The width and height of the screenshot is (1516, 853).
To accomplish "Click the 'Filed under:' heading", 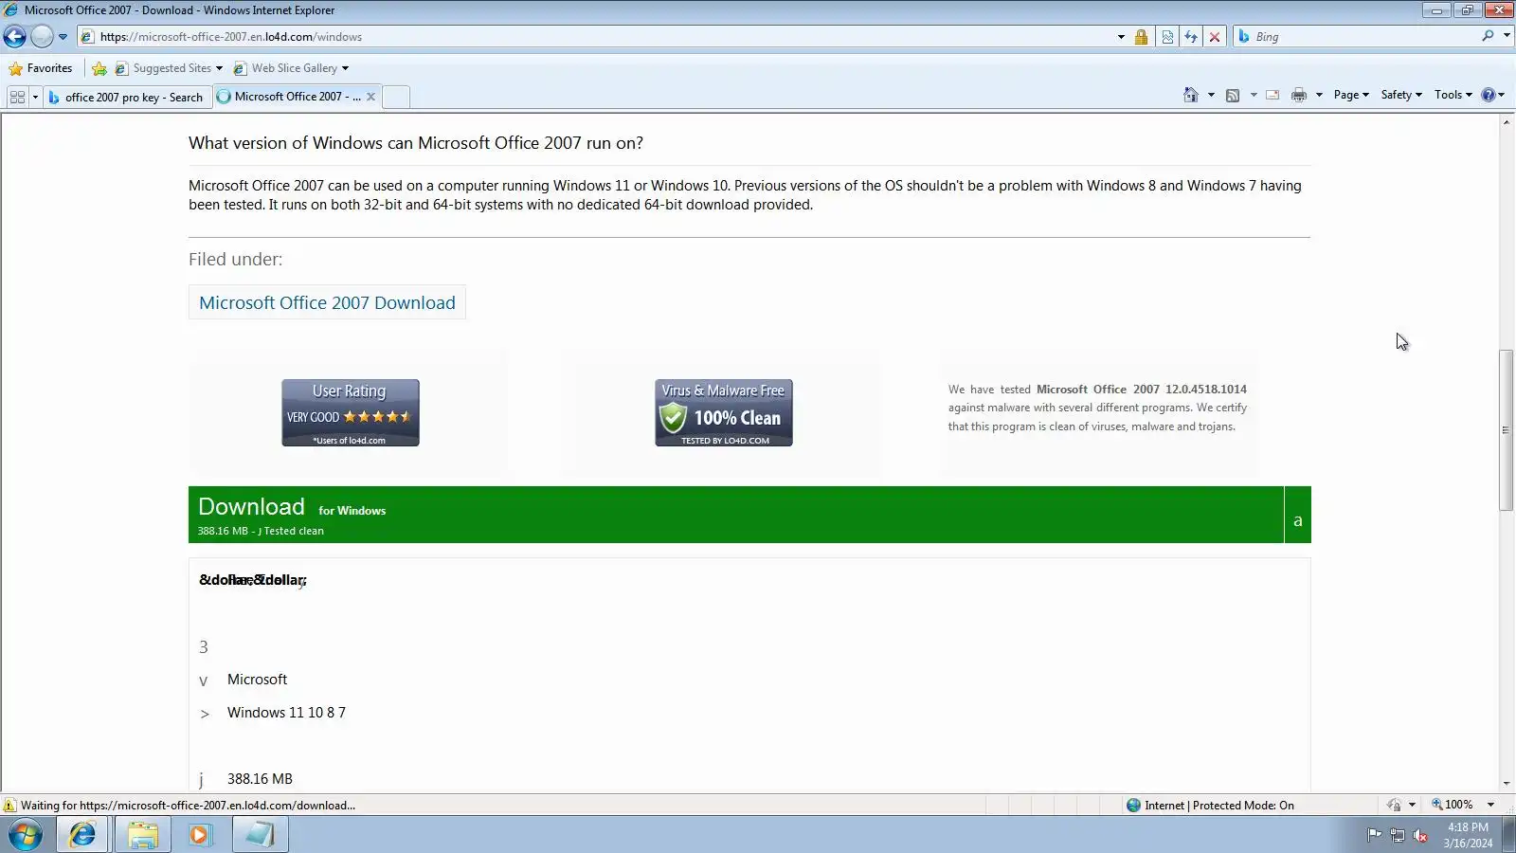I will [235, 260].
